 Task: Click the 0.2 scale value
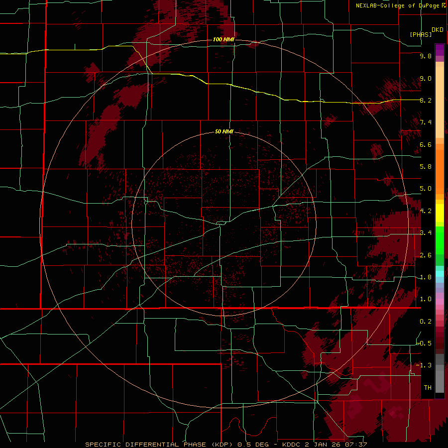click(x=426, y=321)
